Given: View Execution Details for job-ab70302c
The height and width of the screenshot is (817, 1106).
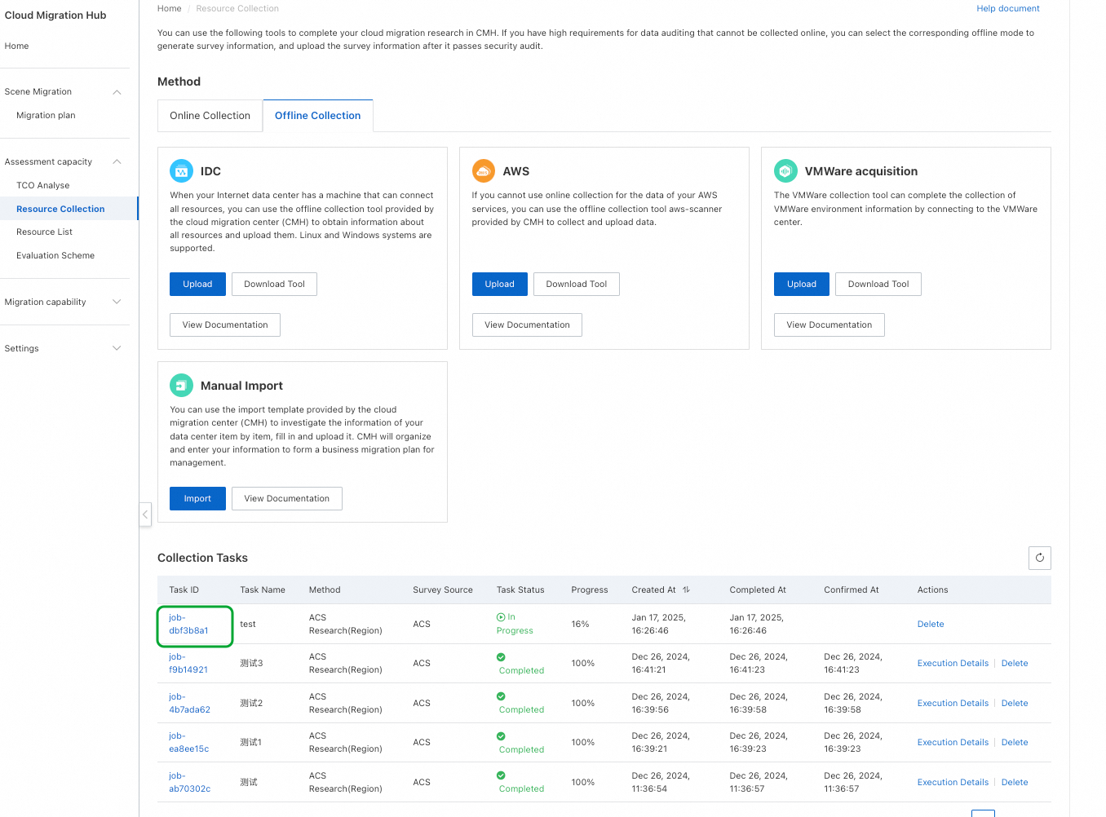Looking at the screenshot, I should tap(953, 783).
